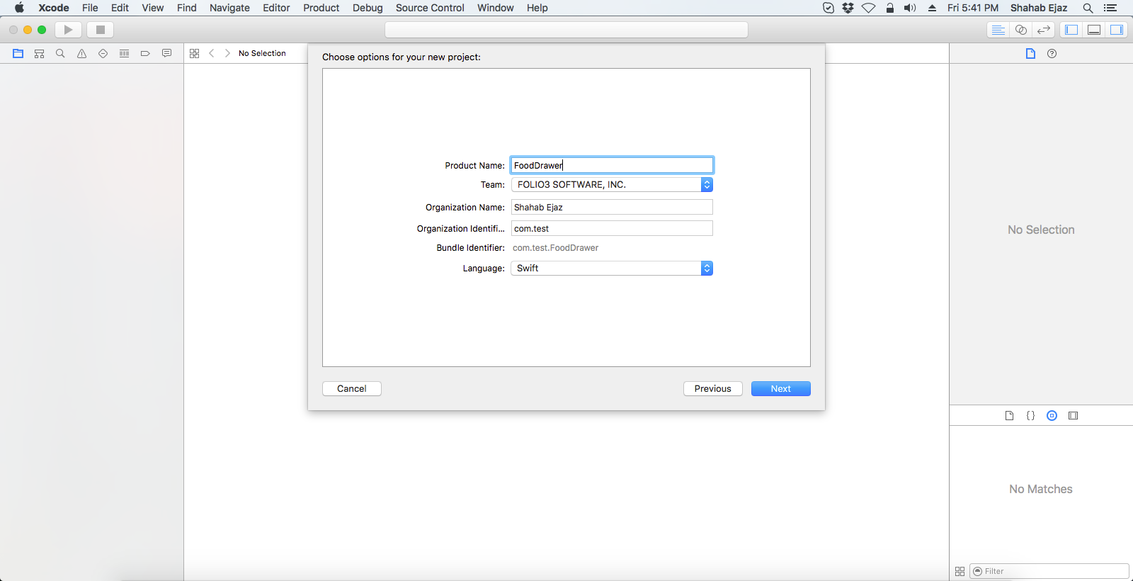Click the Previous button
The height and width of the screenshot is (581, 1133).
coord(713,389)
